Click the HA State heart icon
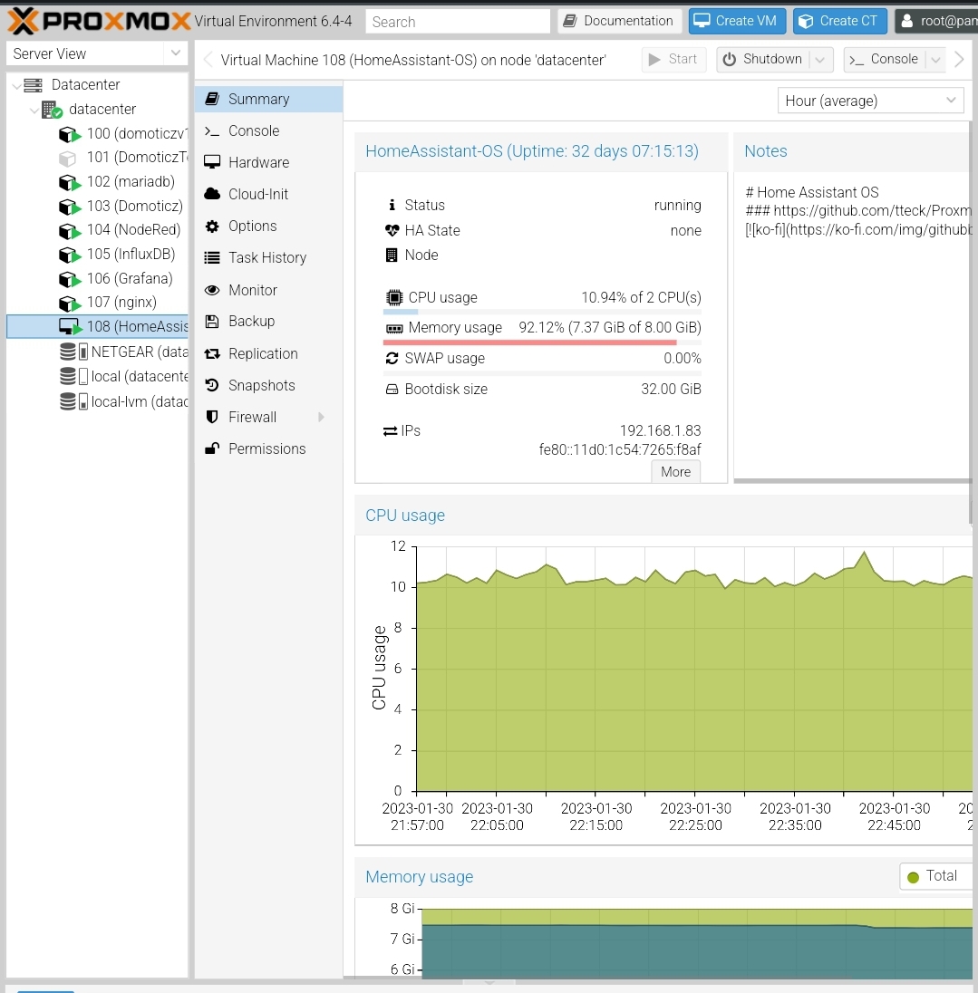 tap(392, 230)
